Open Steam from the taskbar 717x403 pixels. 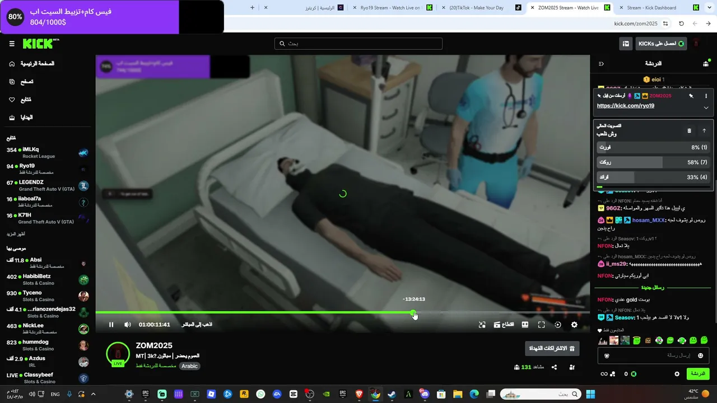(392, 394)
